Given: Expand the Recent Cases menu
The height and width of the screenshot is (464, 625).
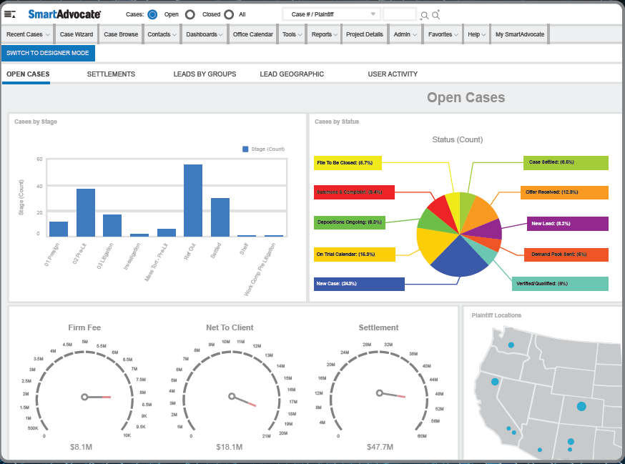Looking at the screenshot, I should point(29,34).
